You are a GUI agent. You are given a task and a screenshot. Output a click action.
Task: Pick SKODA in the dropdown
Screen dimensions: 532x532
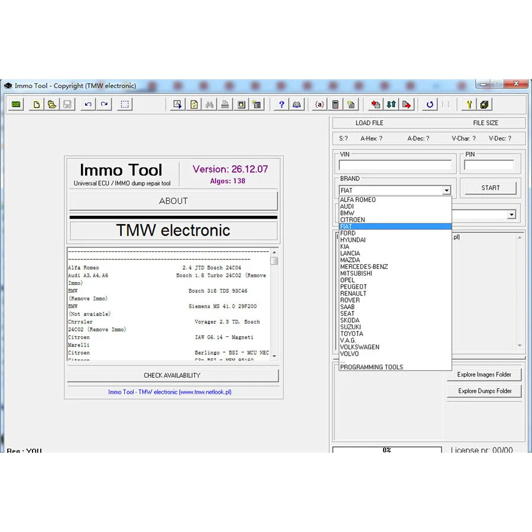tap(395, 320)
